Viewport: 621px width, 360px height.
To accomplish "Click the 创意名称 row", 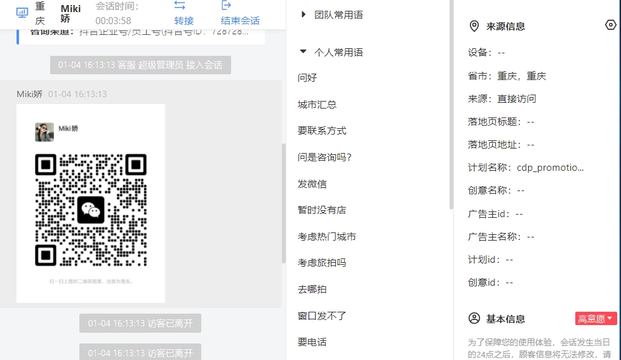I will [497, 190].
